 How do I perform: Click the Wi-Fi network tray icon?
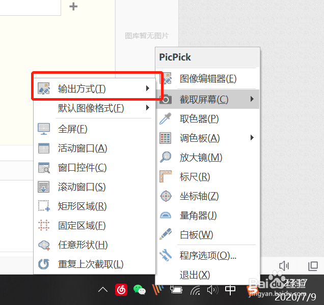click(x=195, y=290)
